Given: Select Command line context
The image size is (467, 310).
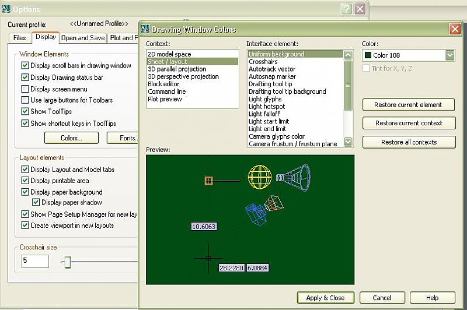Looking at the screenshot, I should [x=193, y=91].
